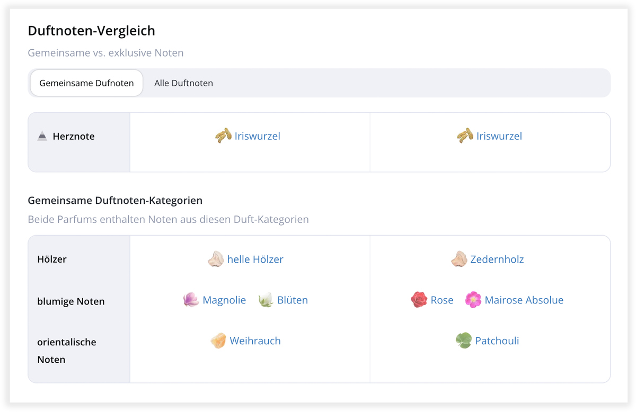
Task: Click the red Rose flower icon
Action: click(x=418, y=300)
